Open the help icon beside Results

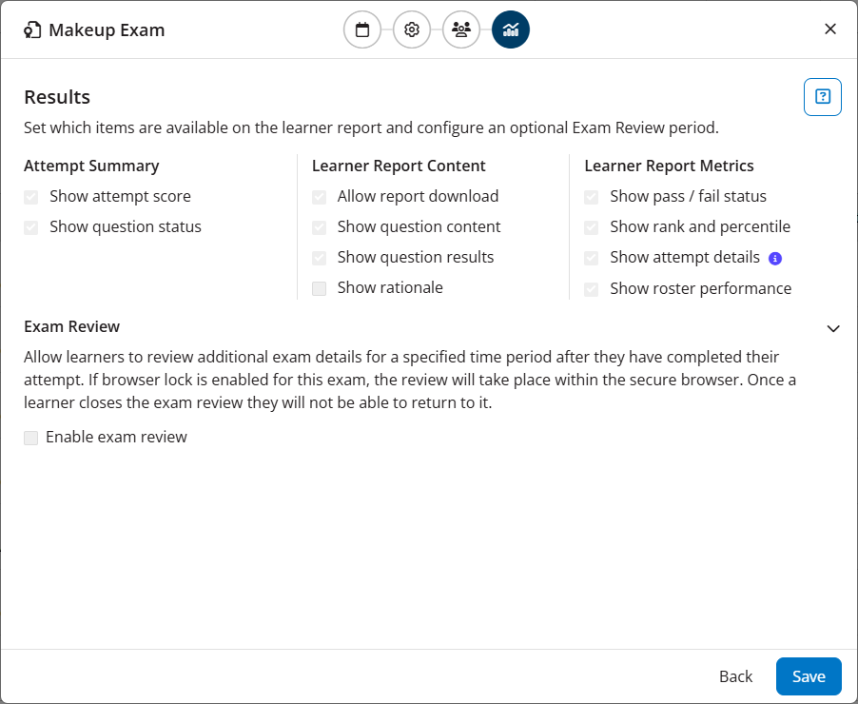coord(823,97)
